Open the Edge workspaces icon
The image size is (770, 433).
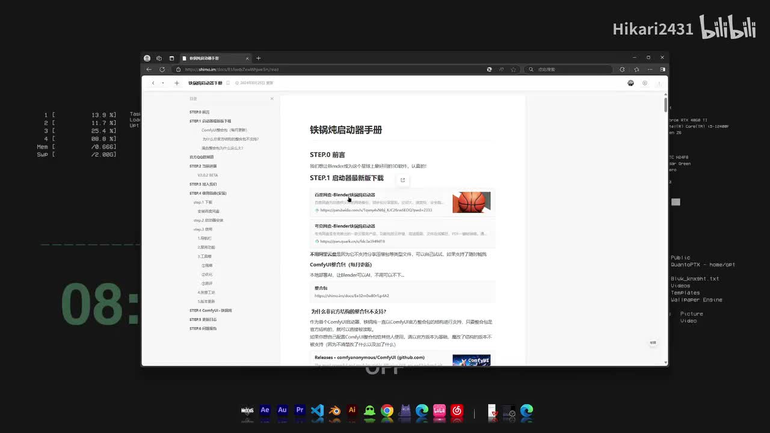coord(159,58)
